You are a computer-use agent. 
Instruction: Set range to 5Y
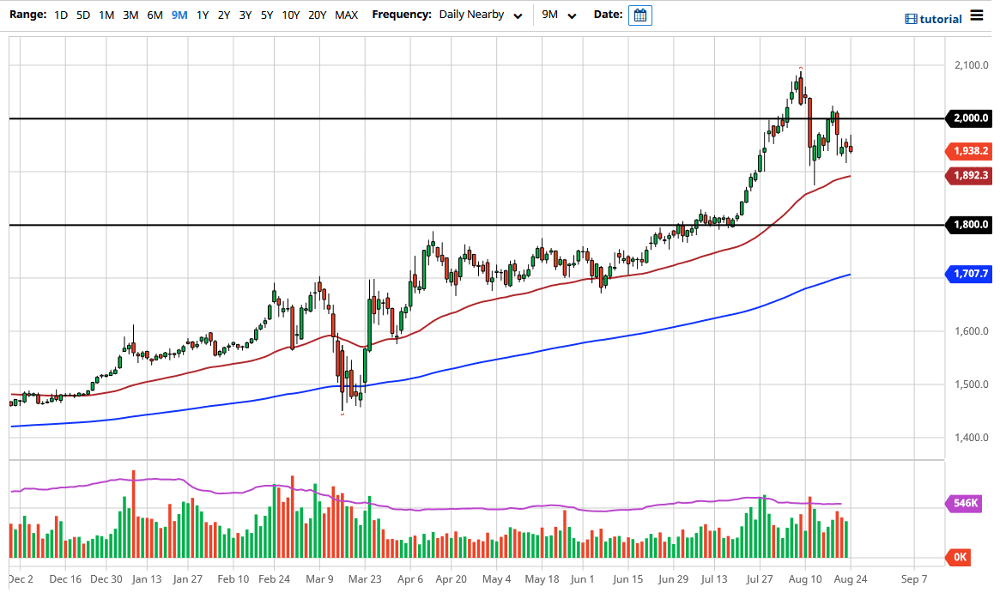click(x=267, y=15)
